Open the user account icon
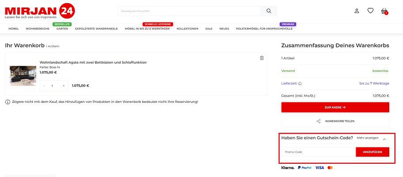This screenshot has width=403, height=177. (x=357, y=11)
